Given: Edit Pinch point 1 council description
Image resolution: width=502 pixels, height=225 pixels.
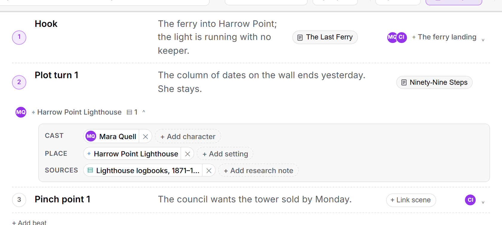Looking at the screenshot, I should [255, 199].
